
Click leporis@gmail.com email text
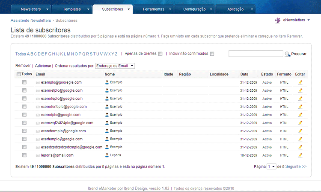click(x=57, y=155)
